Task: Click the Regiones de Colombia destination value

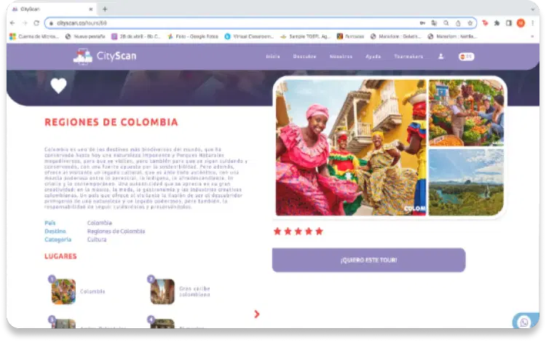Action: click(116, 231)
